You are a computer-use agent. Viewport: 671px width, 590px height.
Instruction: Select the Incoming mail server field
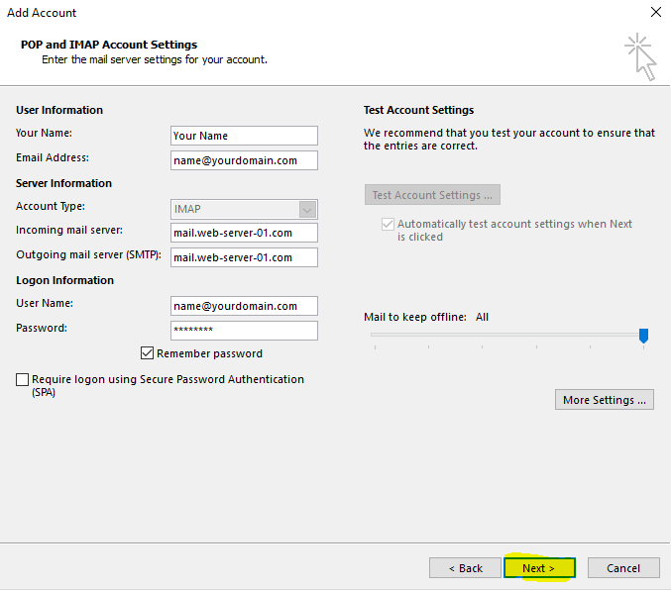tap(244, 233)
